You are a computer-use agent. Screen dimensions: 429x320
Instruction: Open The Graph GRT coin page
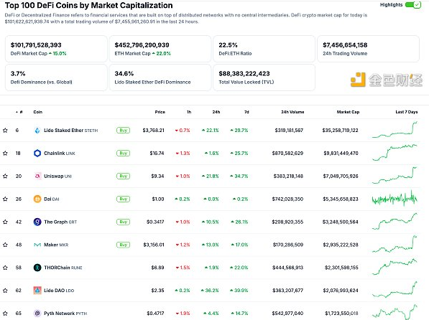pyautogui.click(x=60, y=222)
